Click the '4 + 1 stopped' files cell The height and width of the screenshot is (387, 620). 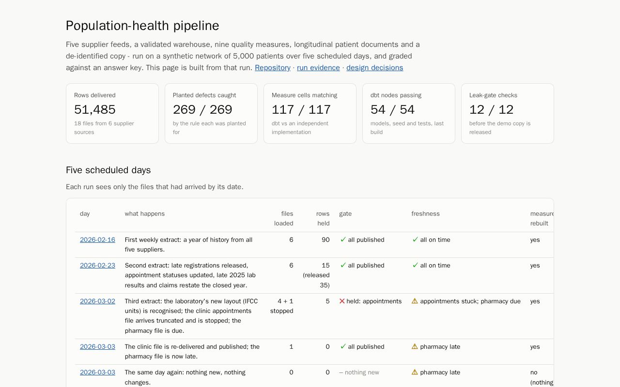(282, 306)
